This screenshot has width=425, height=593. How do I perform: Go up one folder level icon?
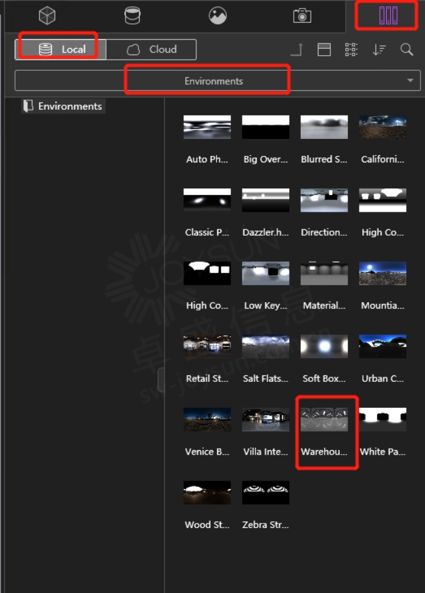tap(297, 49)
